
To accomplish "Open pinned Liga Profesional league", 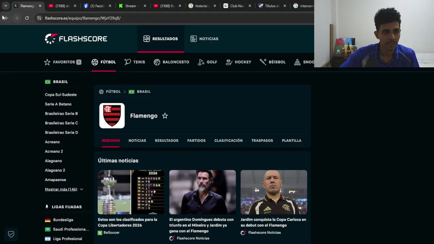I will [67, 239].
